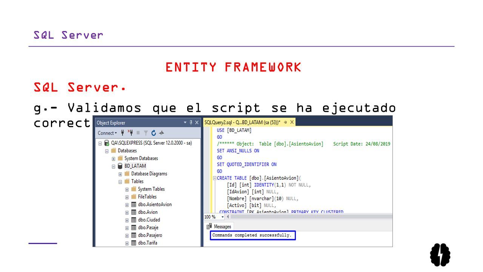Image resolution: width=483 pixels, height=272 pixels.
Task: Expand the System Tables node
Action: pyautogui.click(x=127, y=189)
